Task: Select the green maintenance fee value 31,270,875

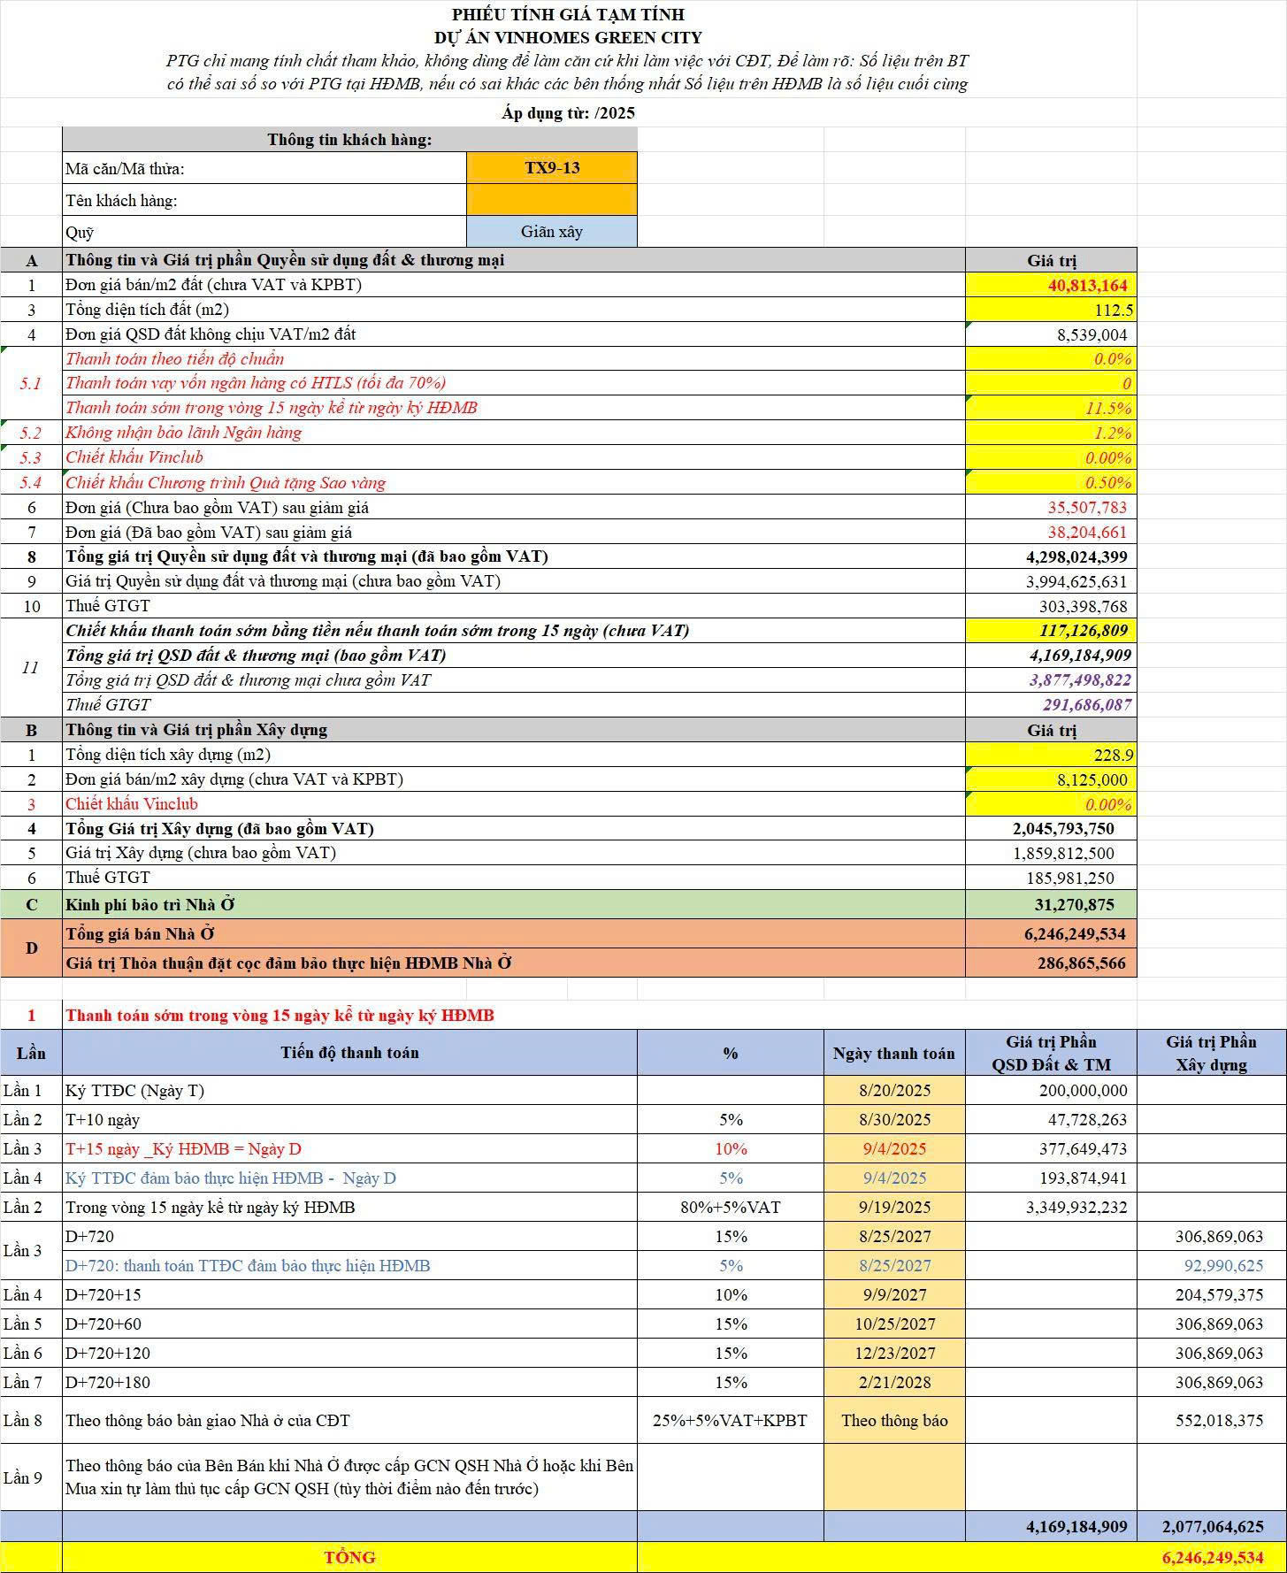Action: [1051, 905]
